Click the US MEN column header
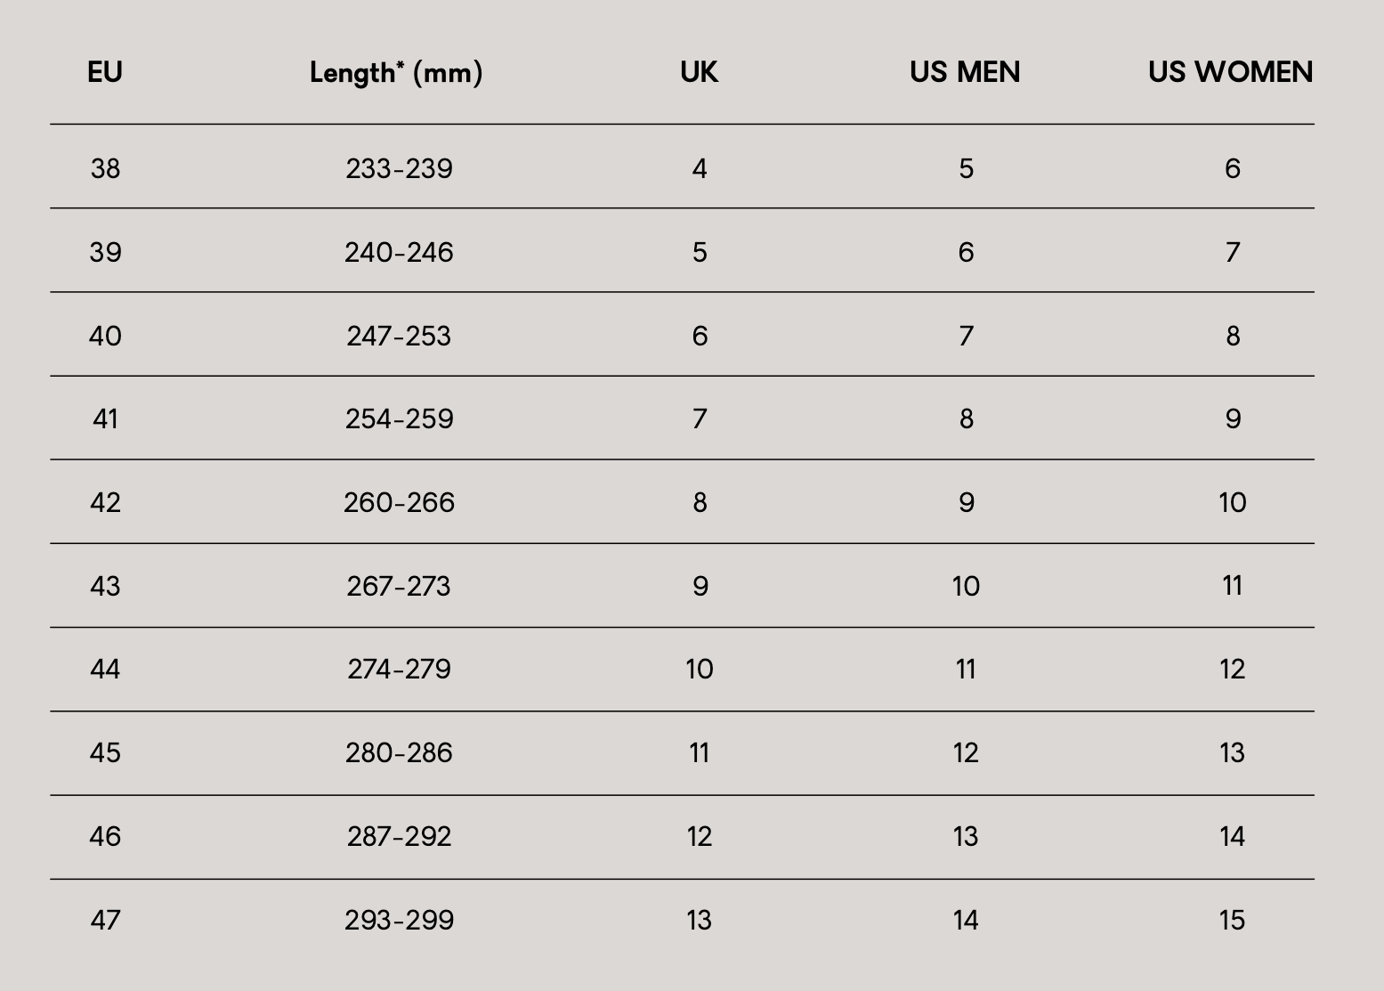Image resolution: width=1384 pixels, height=991 pixels. [x=965, y=72]
